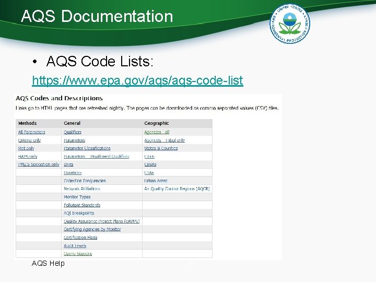This screenshot has height=282, width=376.
Task: Click the Monitor Types entry
Action: point(77,197)
